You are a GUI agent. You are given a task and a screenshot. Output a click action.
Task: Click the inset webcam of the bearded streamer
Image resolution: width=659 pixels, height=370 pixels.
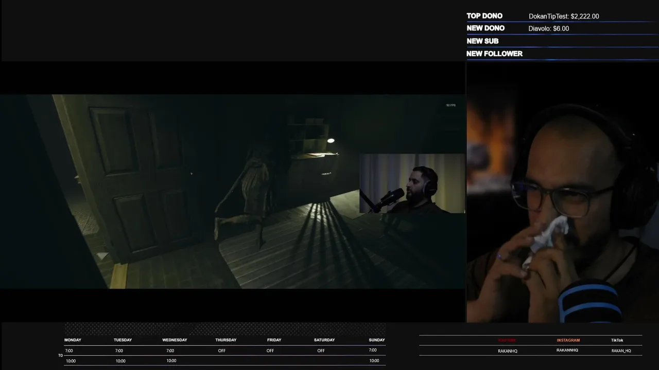412,183
